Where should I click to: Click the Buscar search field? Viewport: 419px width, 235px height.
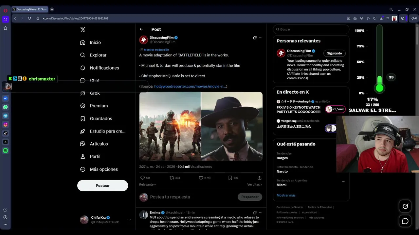point(311,29)
